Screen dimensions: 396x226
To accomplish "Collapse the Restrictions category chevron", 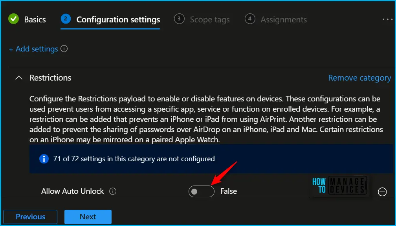I will point(19,78).
